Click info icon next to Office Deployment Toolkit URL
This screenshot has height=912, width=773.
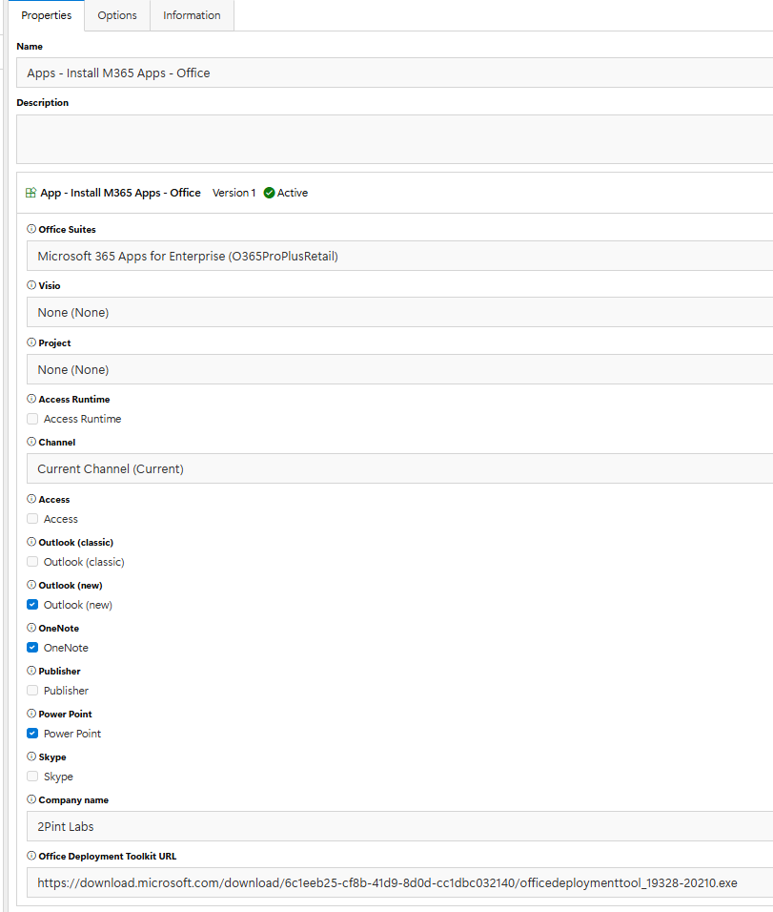pos(31,856)
